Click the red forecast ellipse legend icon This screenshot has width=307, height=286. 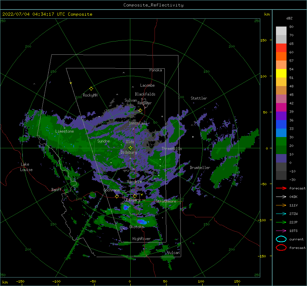click(x=281, y=248)
